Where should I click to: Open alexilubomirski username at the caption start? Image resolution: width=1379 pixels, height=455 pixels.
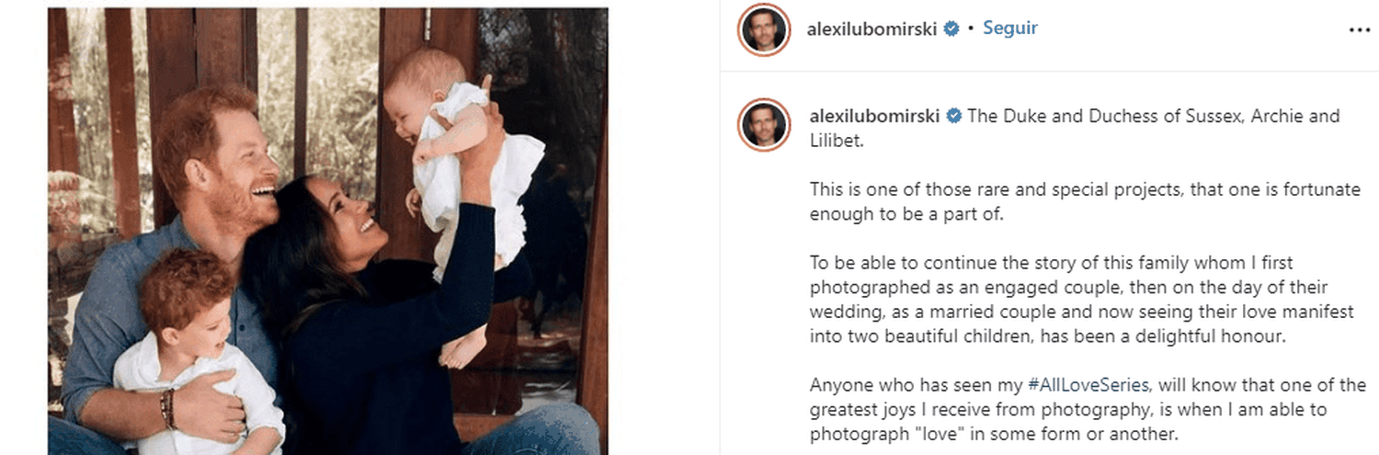pyautogui.click(x=874, y=117)
